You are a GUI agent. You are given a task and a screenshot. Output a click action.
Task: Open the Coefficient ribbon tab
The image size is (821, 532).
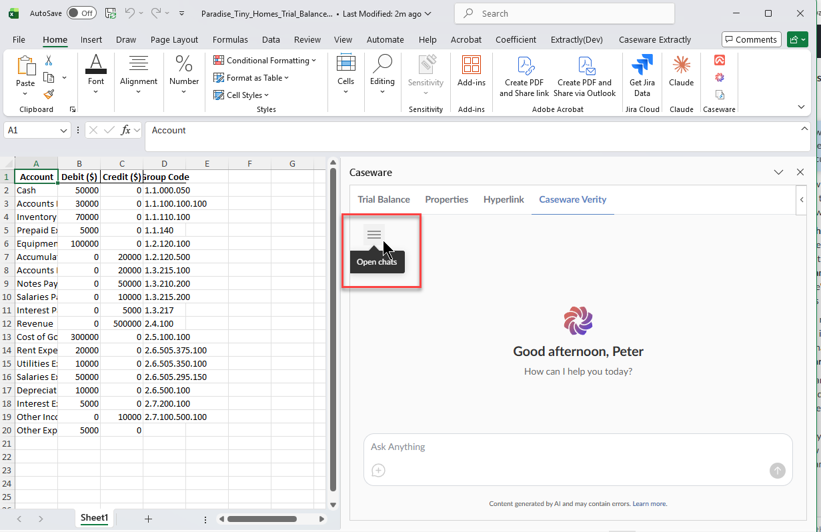pos(516,39)
